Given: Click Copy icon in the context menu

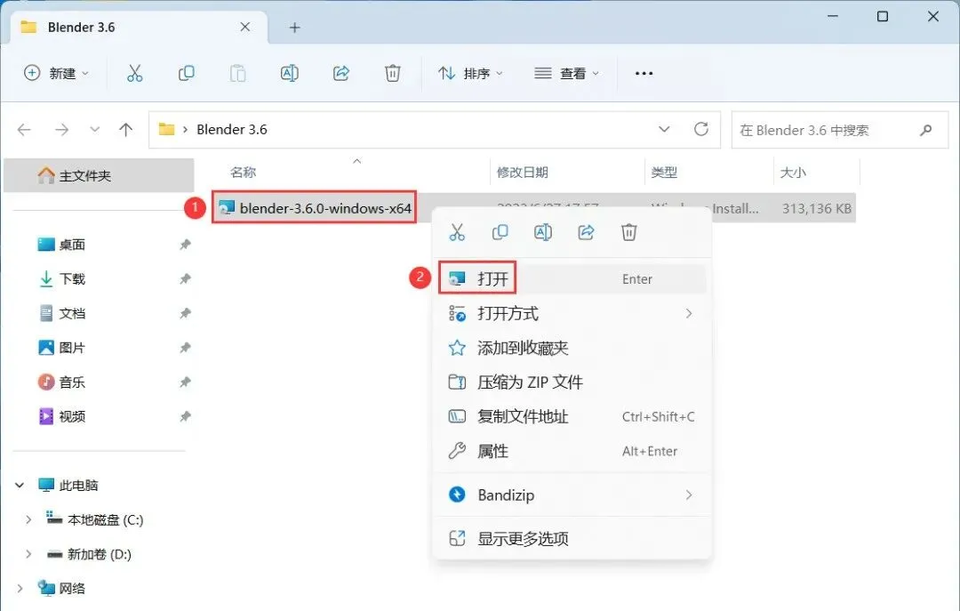Looking at the screenshot, I should [x=500, y=232].
